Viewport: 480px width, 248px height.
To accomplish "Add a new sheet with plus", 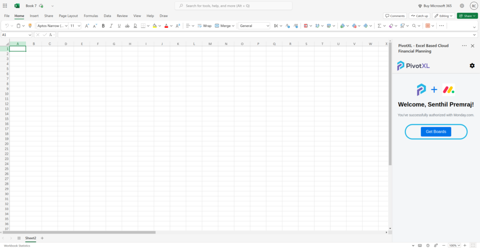I will pos(42,238).
